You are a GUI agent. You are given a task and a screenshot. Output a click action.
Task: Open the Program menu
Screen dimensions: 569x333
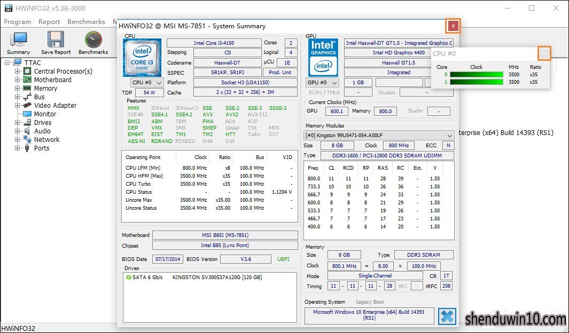(17, 22)
